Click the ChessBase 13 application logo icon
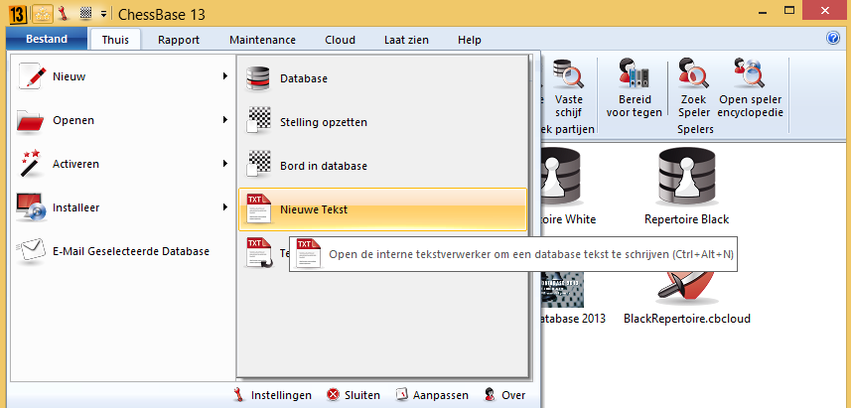 coord(17,14)
